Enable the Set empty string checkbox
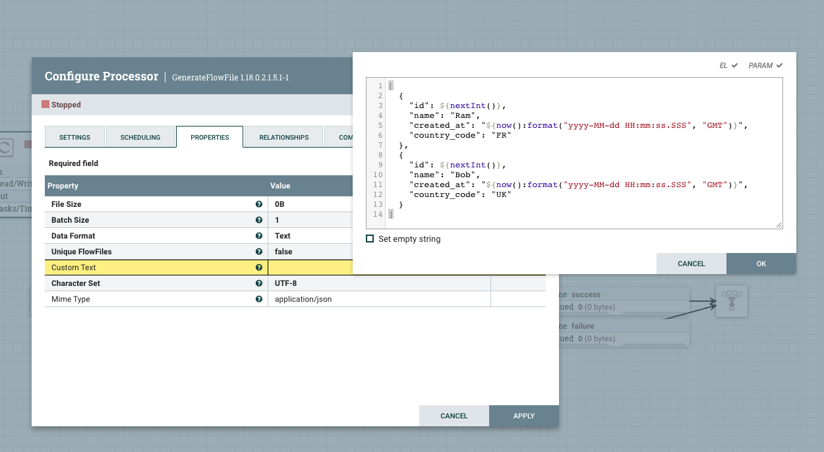Screen dimensions: 824x452 pos(370,239)
